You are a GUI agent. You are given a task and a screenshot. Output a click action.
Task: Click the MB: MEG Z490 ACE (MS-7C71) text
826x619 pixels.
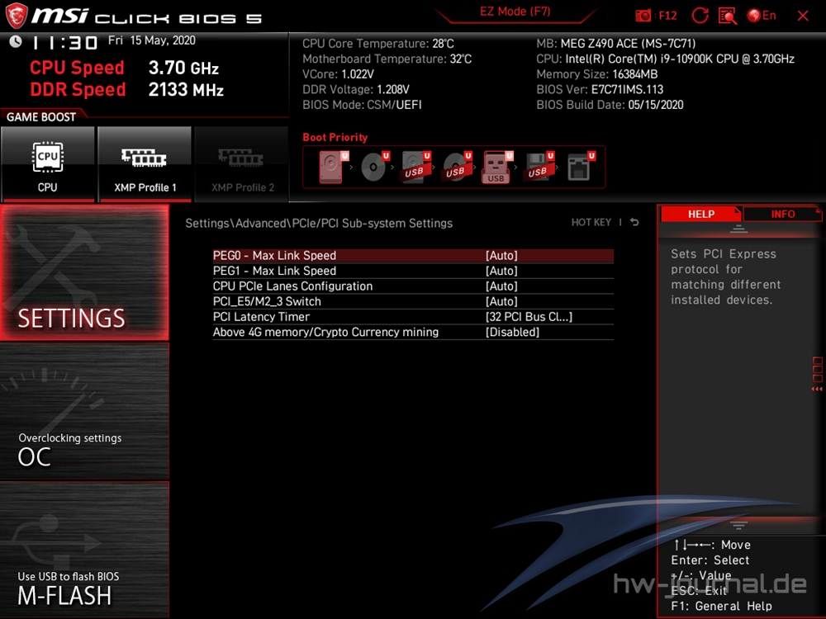616,44
